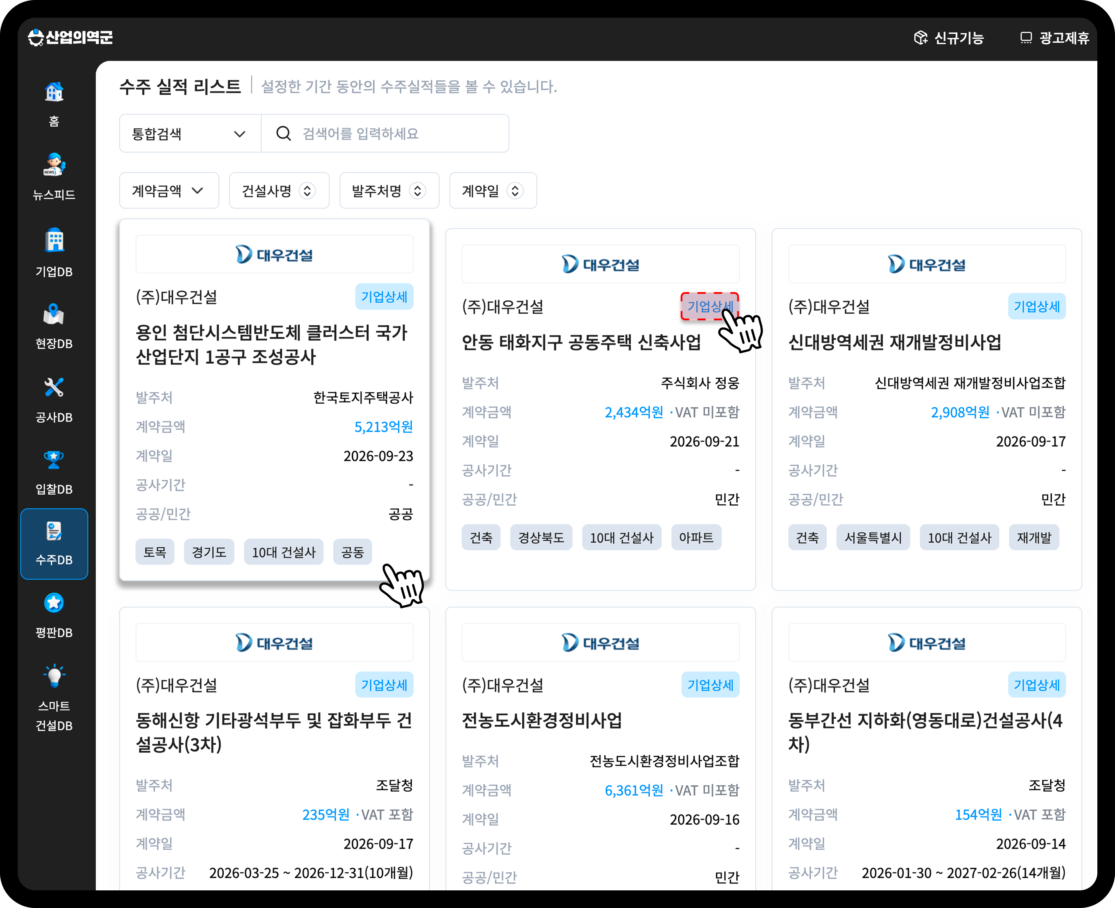Toggle 계약일 sort order
Viewport: 1115px width, 908px height.
[x=493, y=191]
